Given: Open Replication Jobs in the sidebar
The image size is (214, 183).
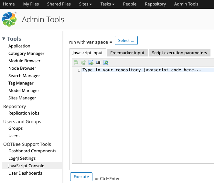Looking at the screenshot, I should tap(24, 113).
